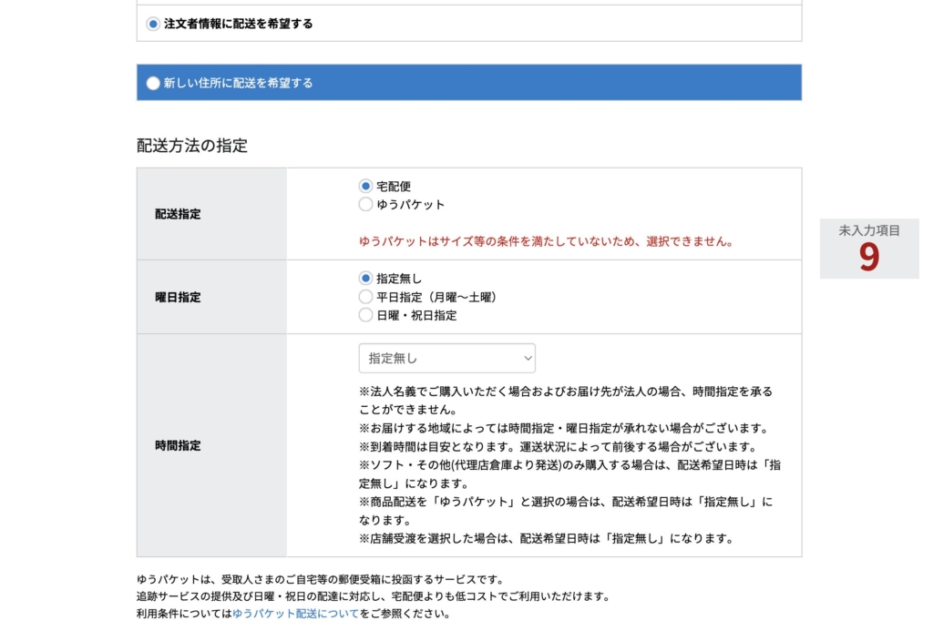Select 注文者情報に配送を希望する radio button

click(153, 25)
